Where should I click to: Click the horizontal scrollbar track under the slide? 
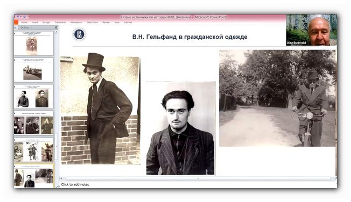coord(198,178)
